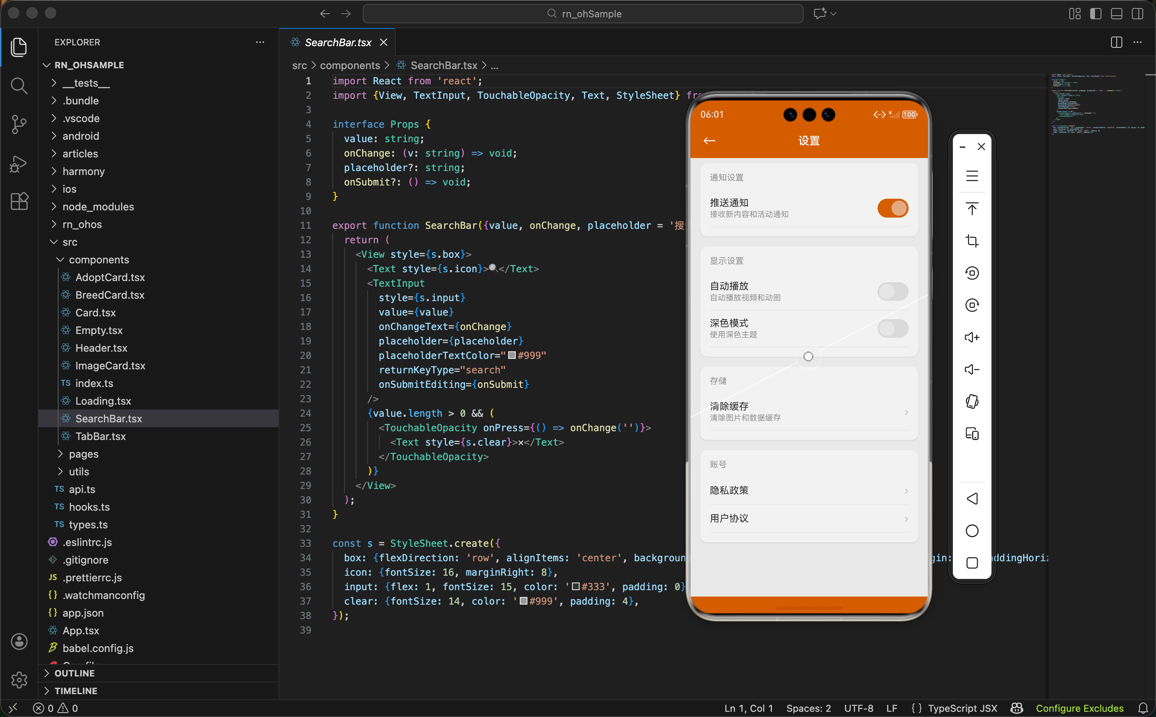Open Header.tsx in the explorer
This screenshot has width=1156, height=717.
coord(101,348)
